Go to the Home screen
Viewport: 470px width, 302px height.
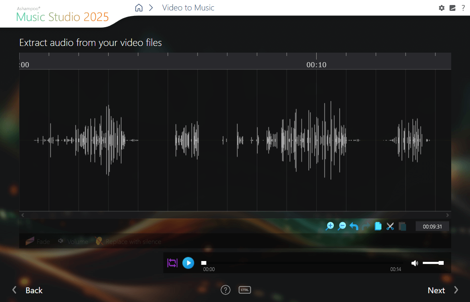[x=139, y=8]
